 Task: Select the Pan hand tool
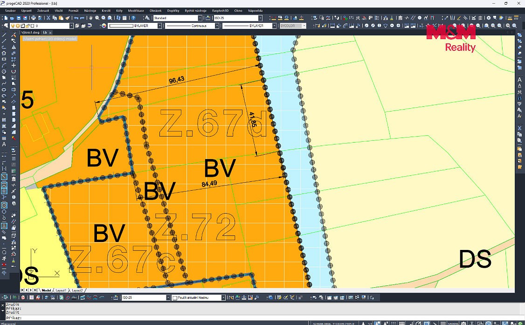point(91,18)
